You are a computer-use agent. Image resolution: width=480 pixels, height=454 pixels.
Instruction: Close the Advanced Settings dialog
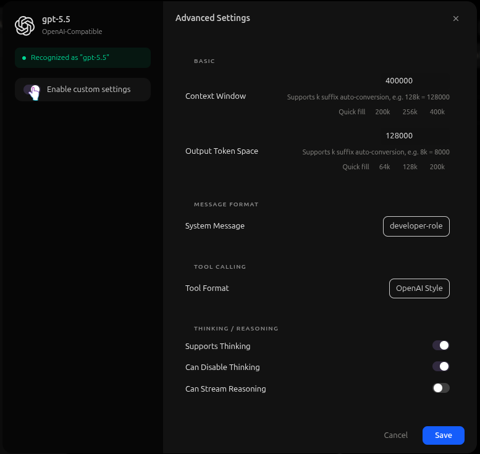click(455, 19)
